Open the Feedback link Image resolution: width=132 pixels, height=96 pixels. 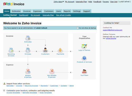tap(97, 2)
